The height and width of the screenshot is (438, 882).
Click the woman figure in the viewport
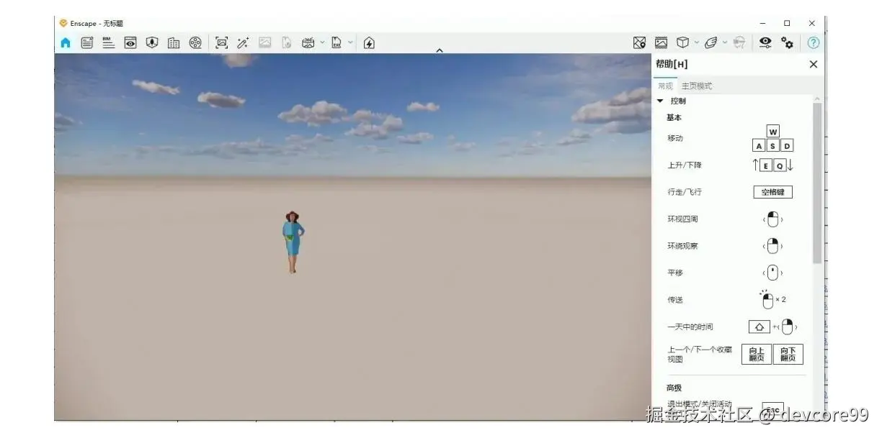tap(292, 242)
